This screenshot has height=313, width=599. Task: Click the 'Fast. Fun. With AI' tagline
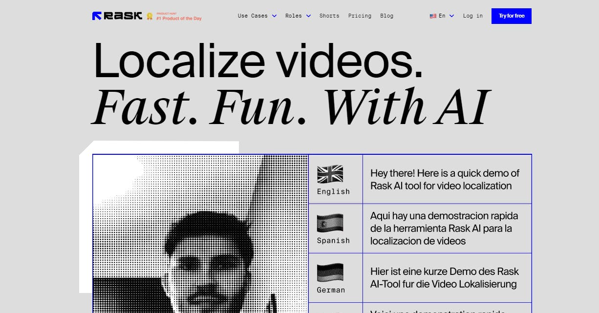pyautogui.click(x=291, y=106)
